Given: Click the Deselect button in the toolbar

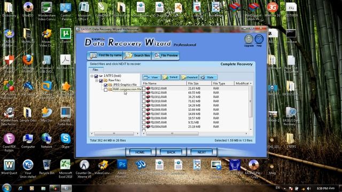Looking at the screenshot, I should (x=189, y=77).
